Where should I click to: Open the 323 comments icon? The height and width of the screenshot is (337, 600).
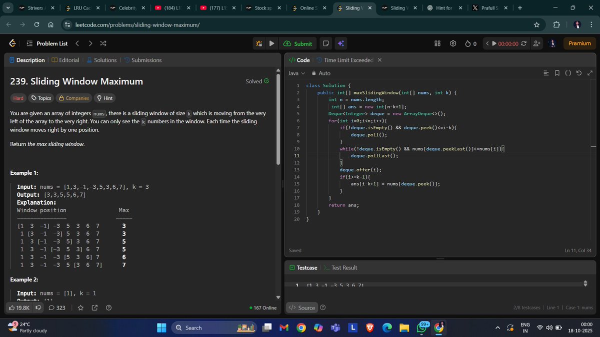click(56, 308)
